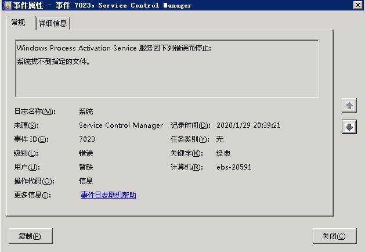Click the log name value 系统
365x252 pixels.
[x=86, y=111]
